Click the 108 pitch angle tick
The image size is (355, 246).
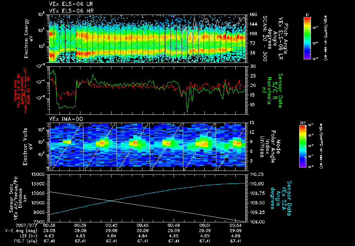coord(253,34)
